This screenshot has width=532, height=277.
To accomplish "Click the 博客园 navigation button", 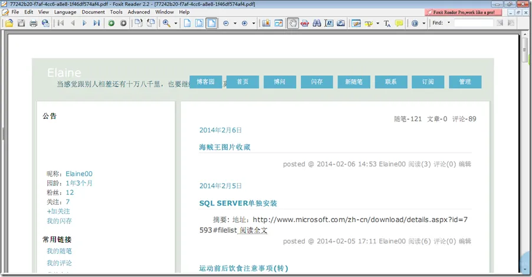I will click(206, 82).
